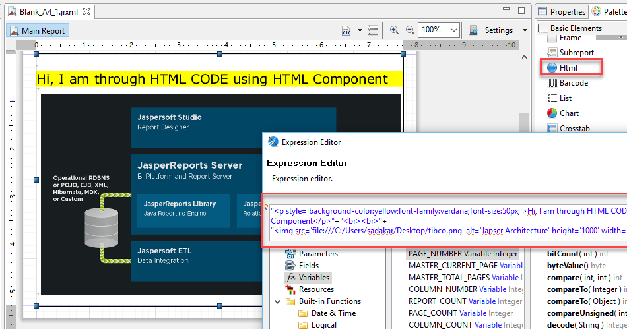Select byteValue() method

point(576,266)
